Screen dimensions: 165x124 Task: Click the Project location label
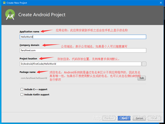28,59
